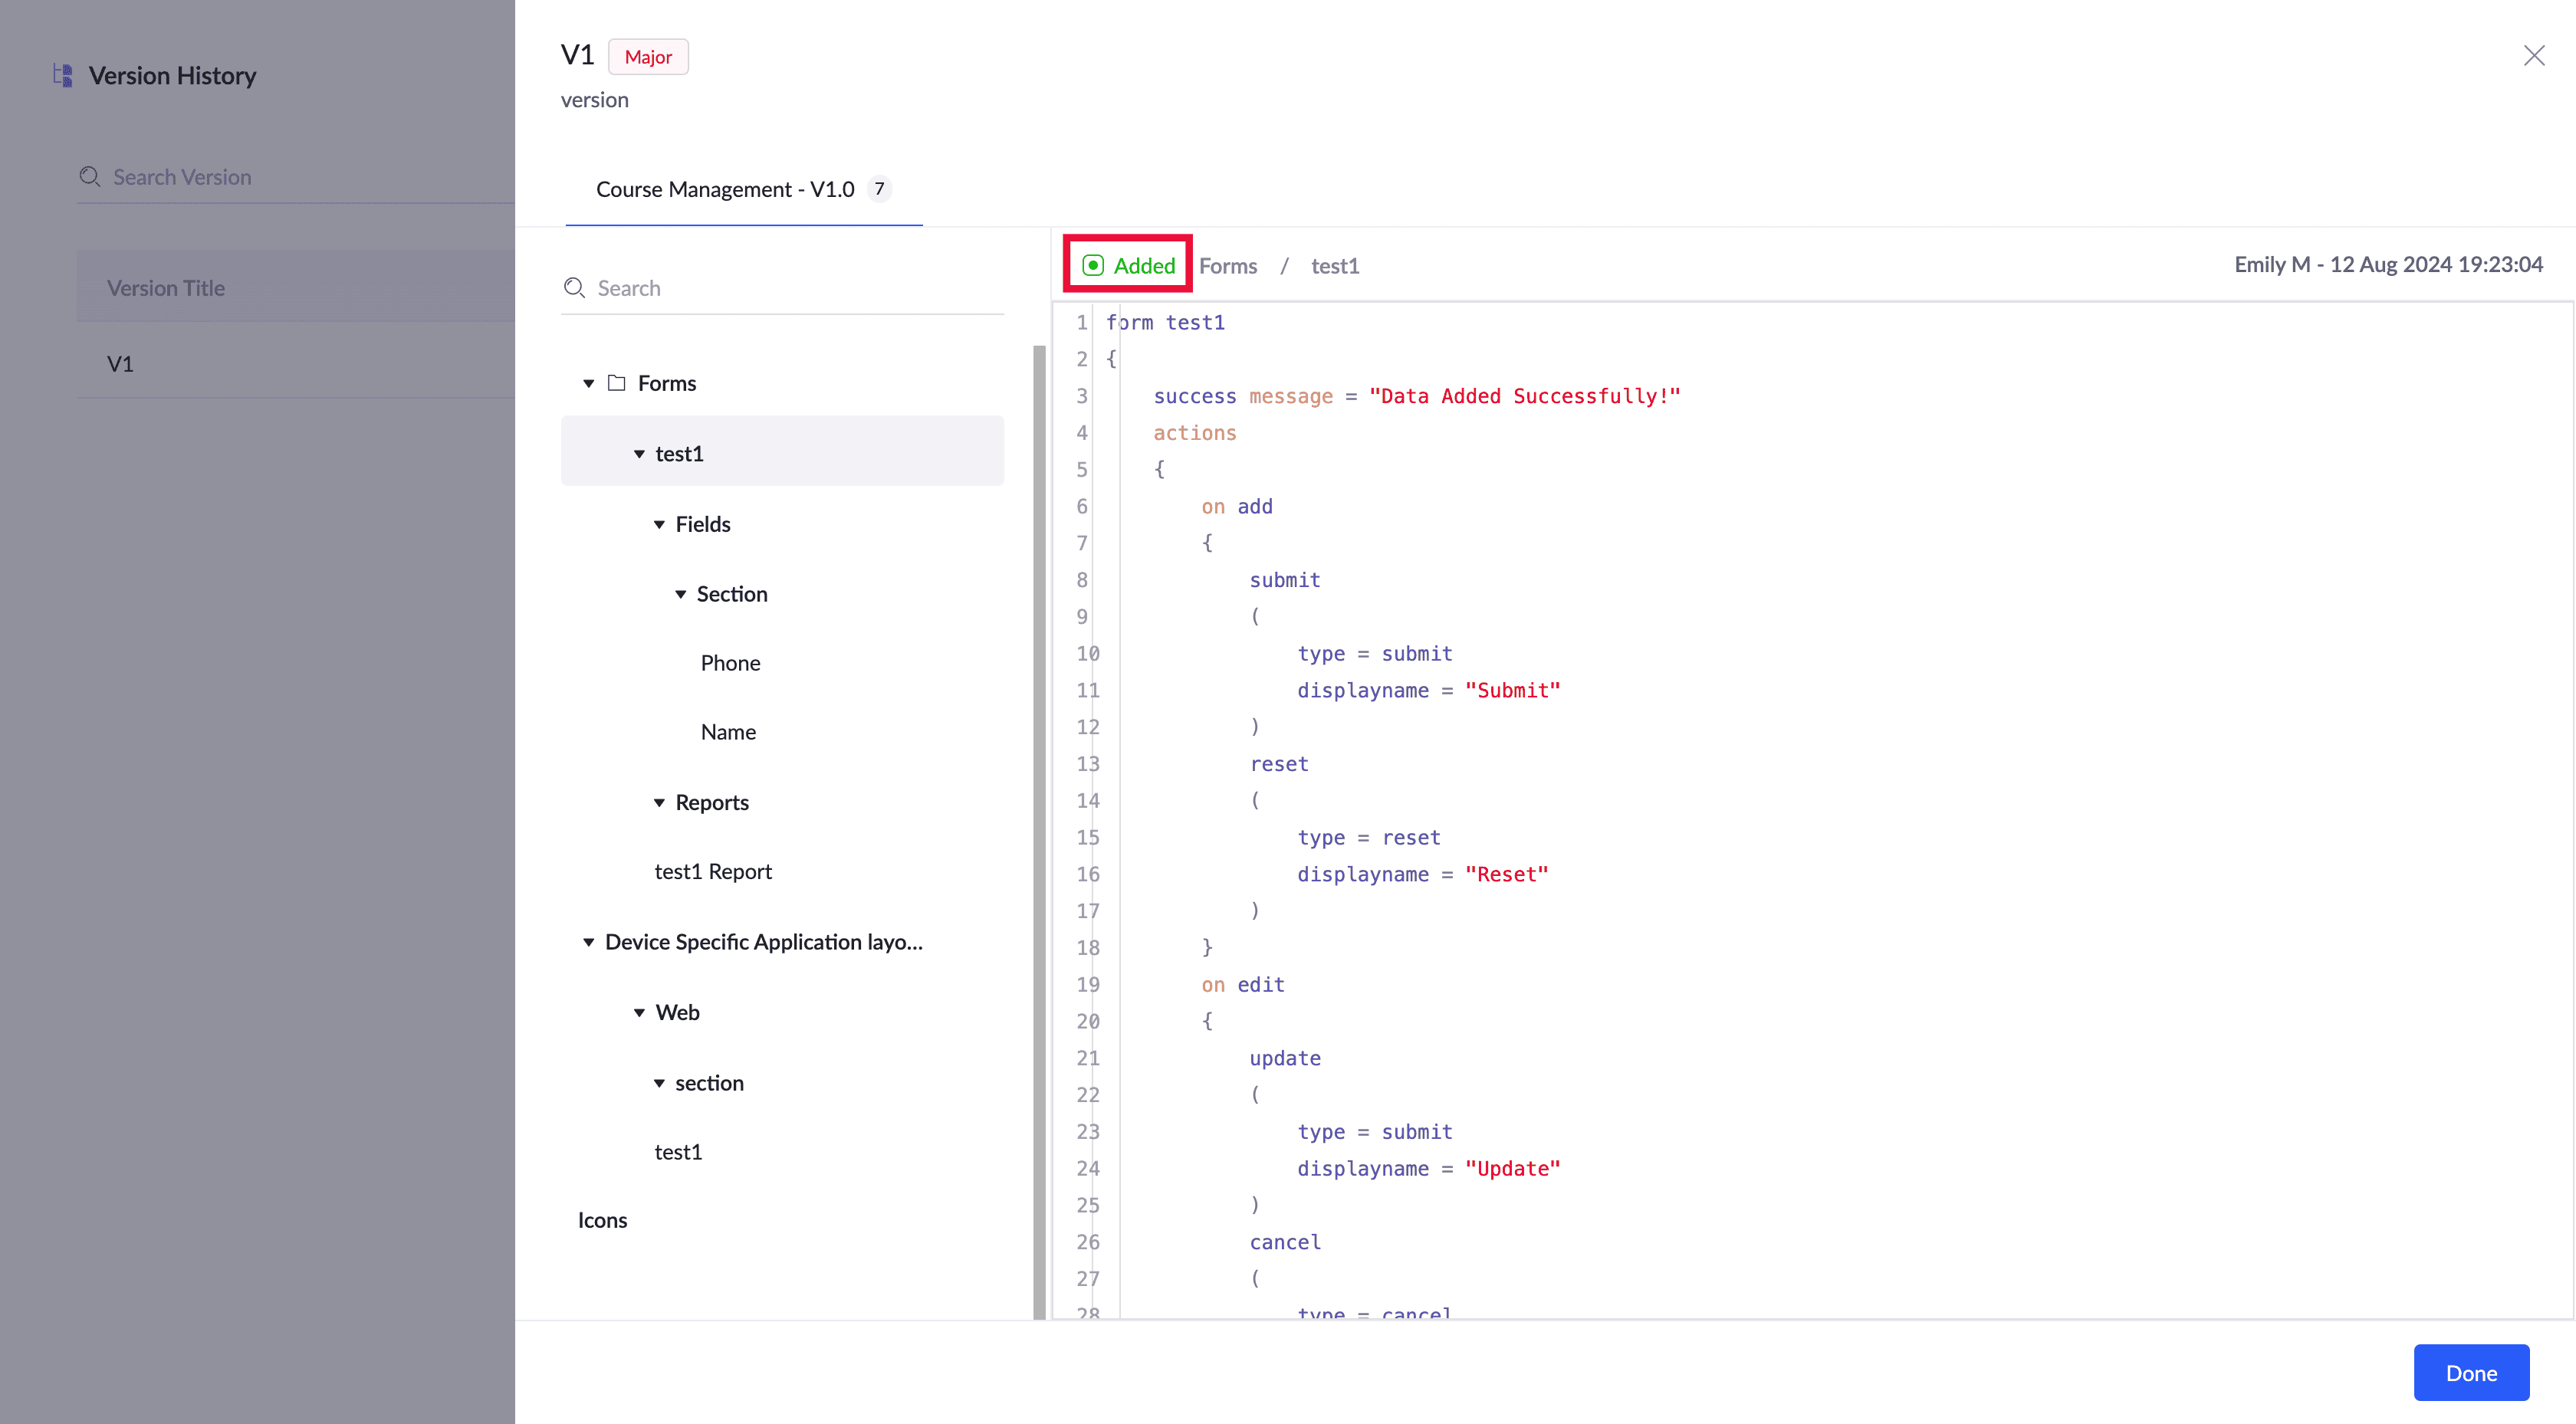Click the change count badge 7
This screenshot has height=1424, width=2576.
click(879, 189)
